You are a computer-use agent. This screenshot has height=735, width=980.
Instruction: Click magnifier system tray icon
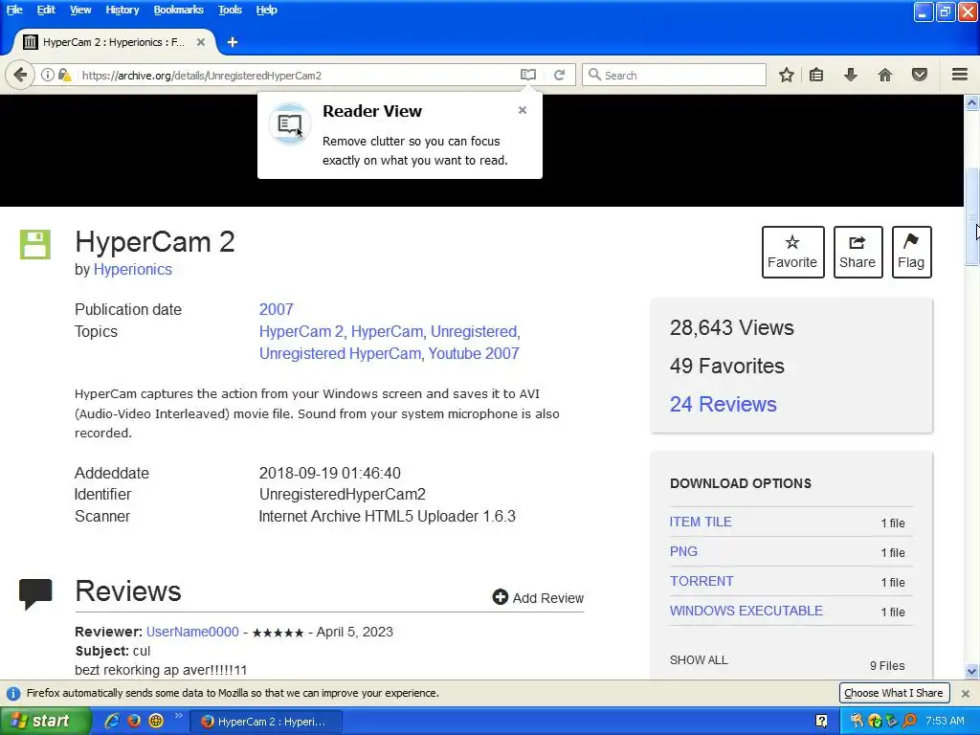(x=909, y=721)
